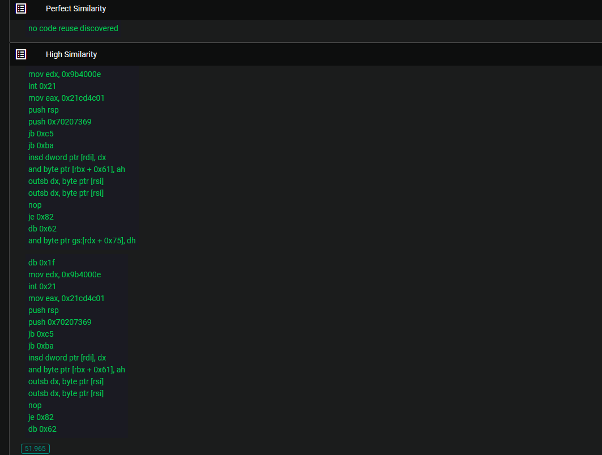Image resolution: width=602 pixels, height=455 pixels.
Task: Select 'insd dword ptr [rdi], dx' in the upper block
Action: tap(67, 157)
